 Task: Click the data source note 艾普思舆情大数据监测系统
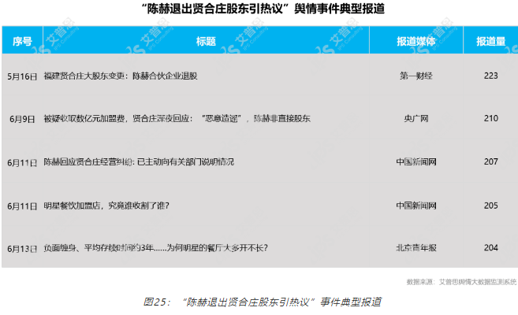pyautogui.click(x=461, y=282)
